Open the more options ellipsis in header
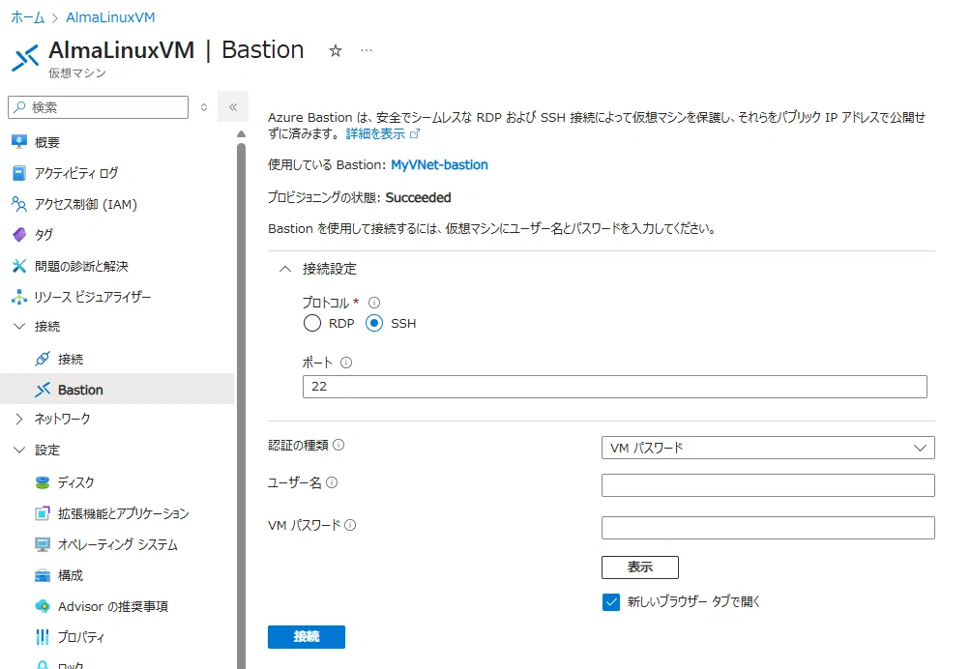Viewport: 971px width, 669px height. (367, 50)
